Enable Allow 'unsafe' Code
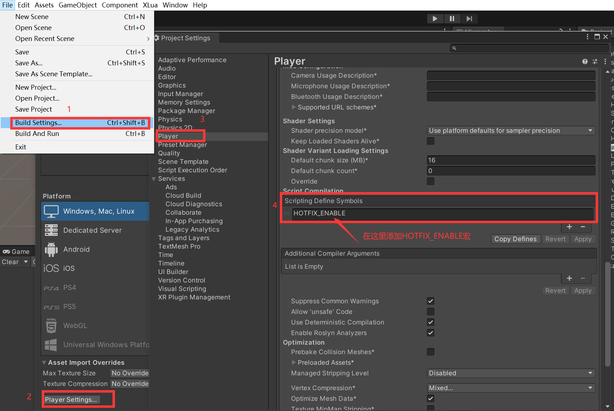This screenshot has height=411, width=614. pyautogui.click(x=430, y=312)
